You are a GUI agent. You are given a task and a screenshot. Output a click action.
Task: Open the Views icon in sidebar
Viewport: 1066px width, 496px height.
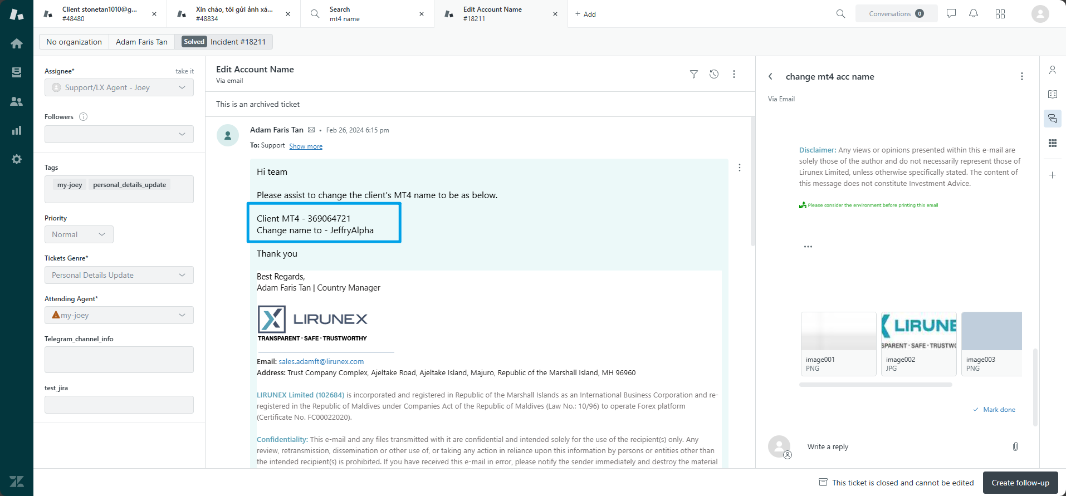pos(17,72)
